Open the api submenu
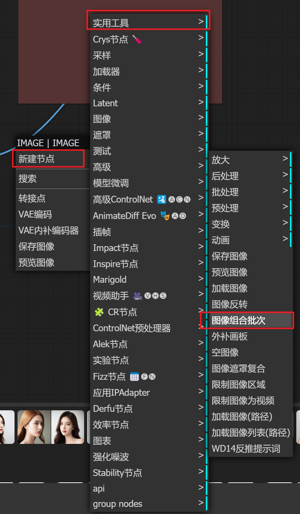This screenshot has height=514, width=300. [149, 488]
